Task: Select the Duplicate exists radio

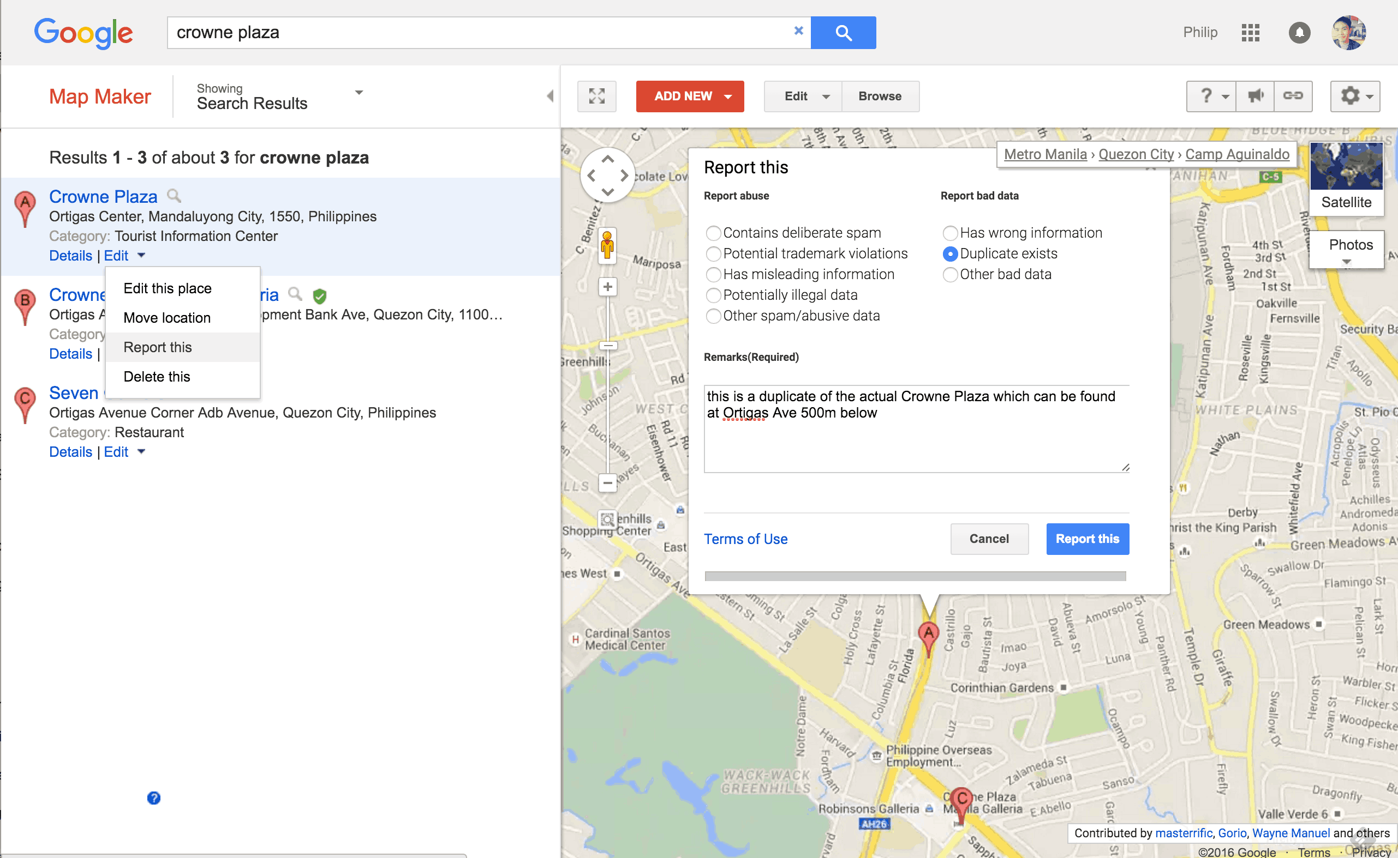Action: pyautogui.click(x=950, y=253)
